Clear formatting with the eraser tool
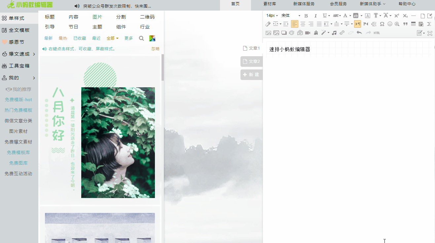The height and width of the screenshot is (243, 435). point(268,24)
